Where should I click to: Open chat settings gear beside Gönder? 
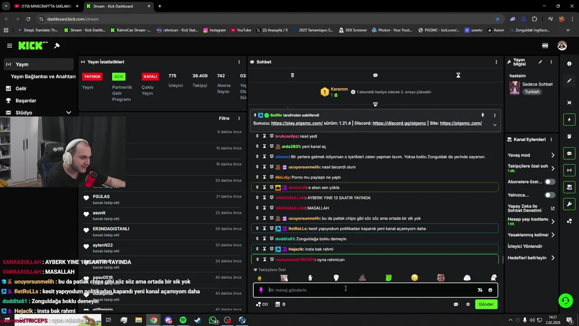[468, 304]
